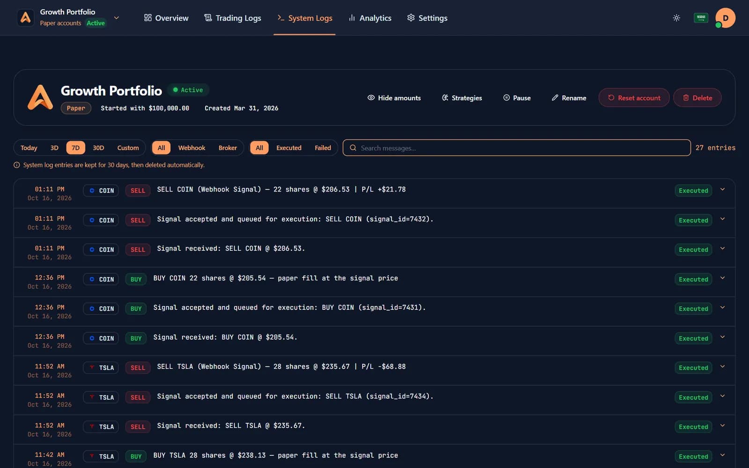Click the Executed badge on BUY COIN signal_id=7431 row
This screenshot has width=749, height=468.
pyautogui.click(x=693, y=309)
